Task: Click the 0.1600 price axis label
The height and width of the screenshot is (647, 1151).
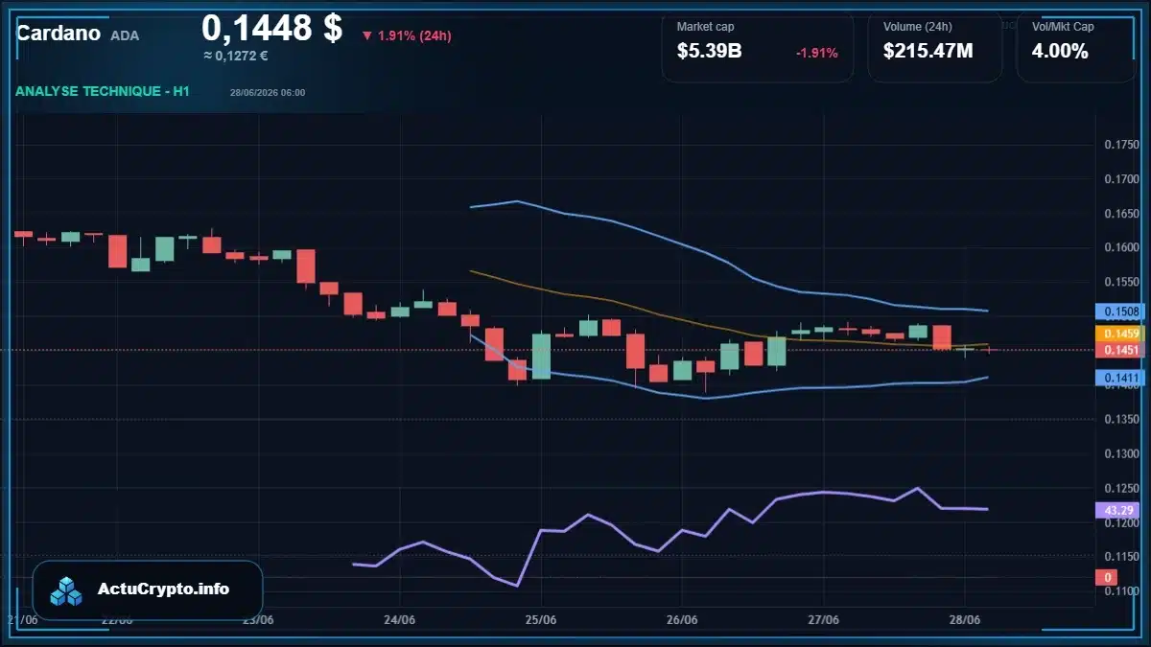Action: point(1120,247)
